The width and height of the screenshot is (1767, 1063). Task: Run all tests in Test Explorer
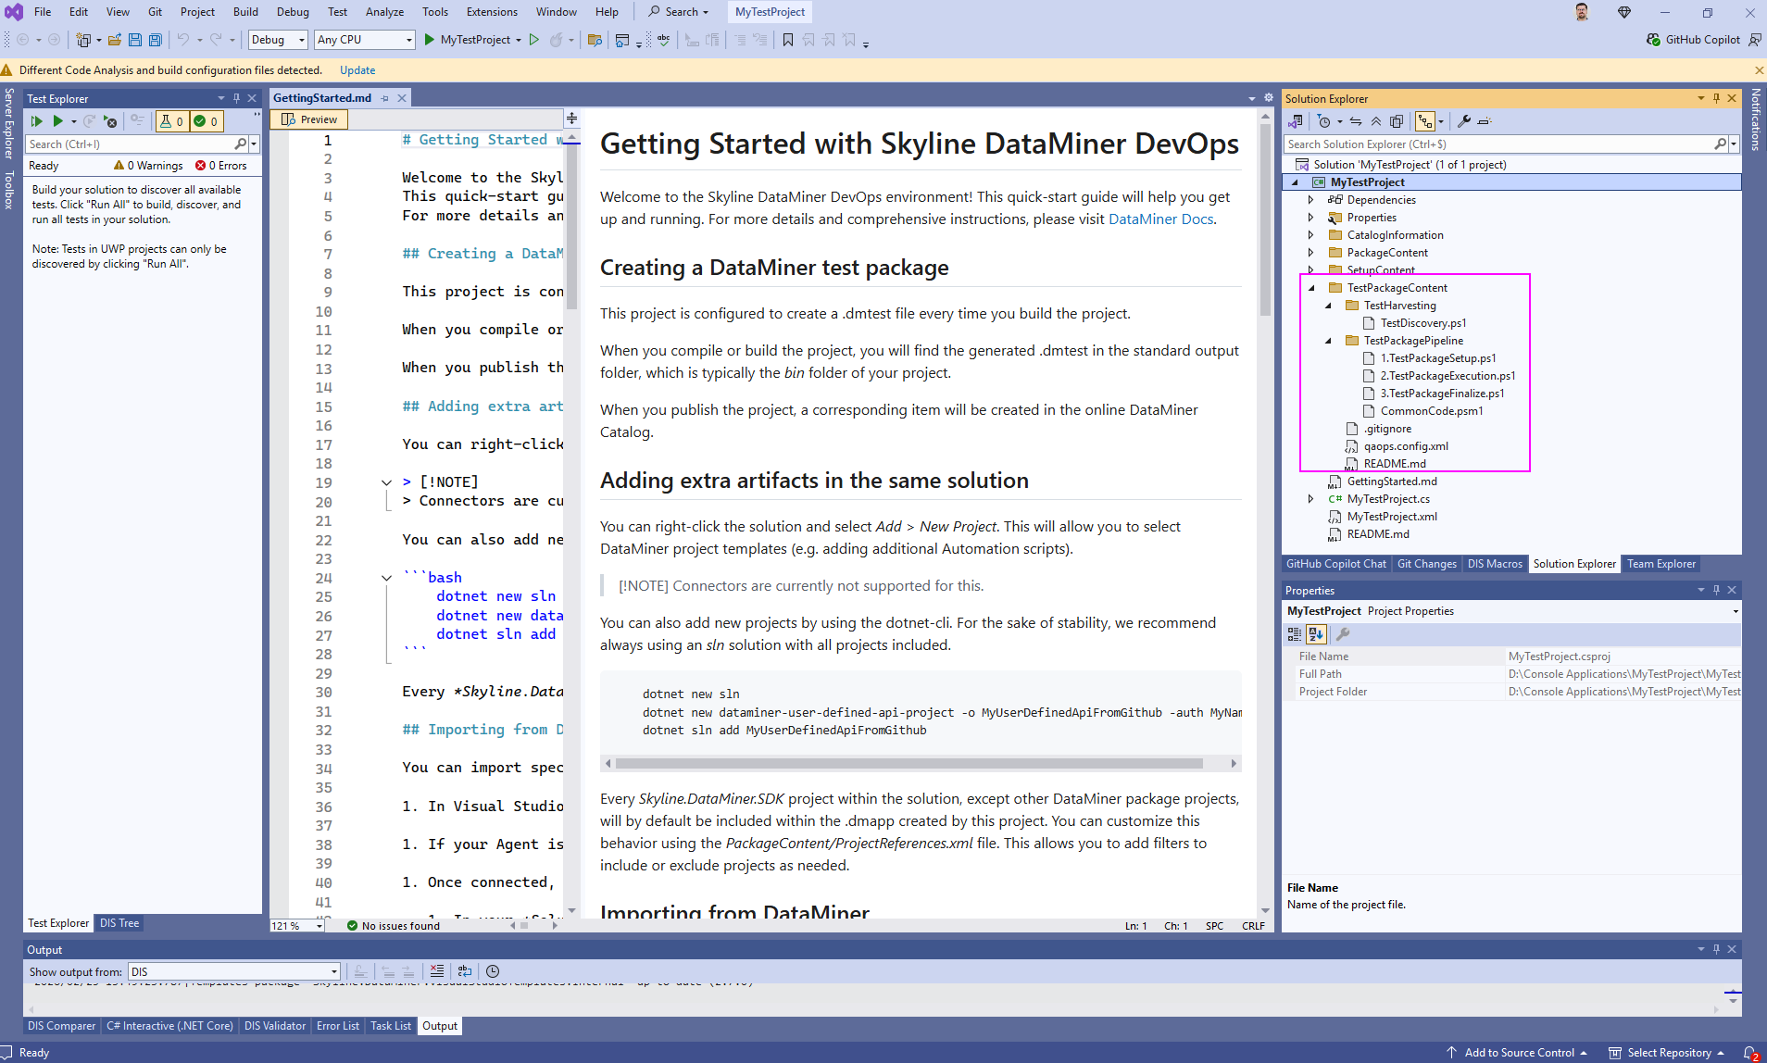tap(36, 120)
